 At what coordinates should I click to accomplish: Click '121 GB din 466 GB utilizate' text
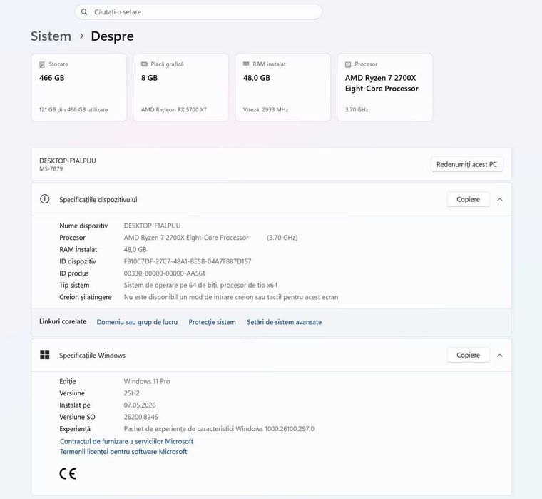point(73,109)
